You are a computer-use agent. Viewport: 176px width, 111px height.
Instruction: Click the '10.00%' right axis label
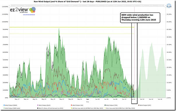(169, 83)
